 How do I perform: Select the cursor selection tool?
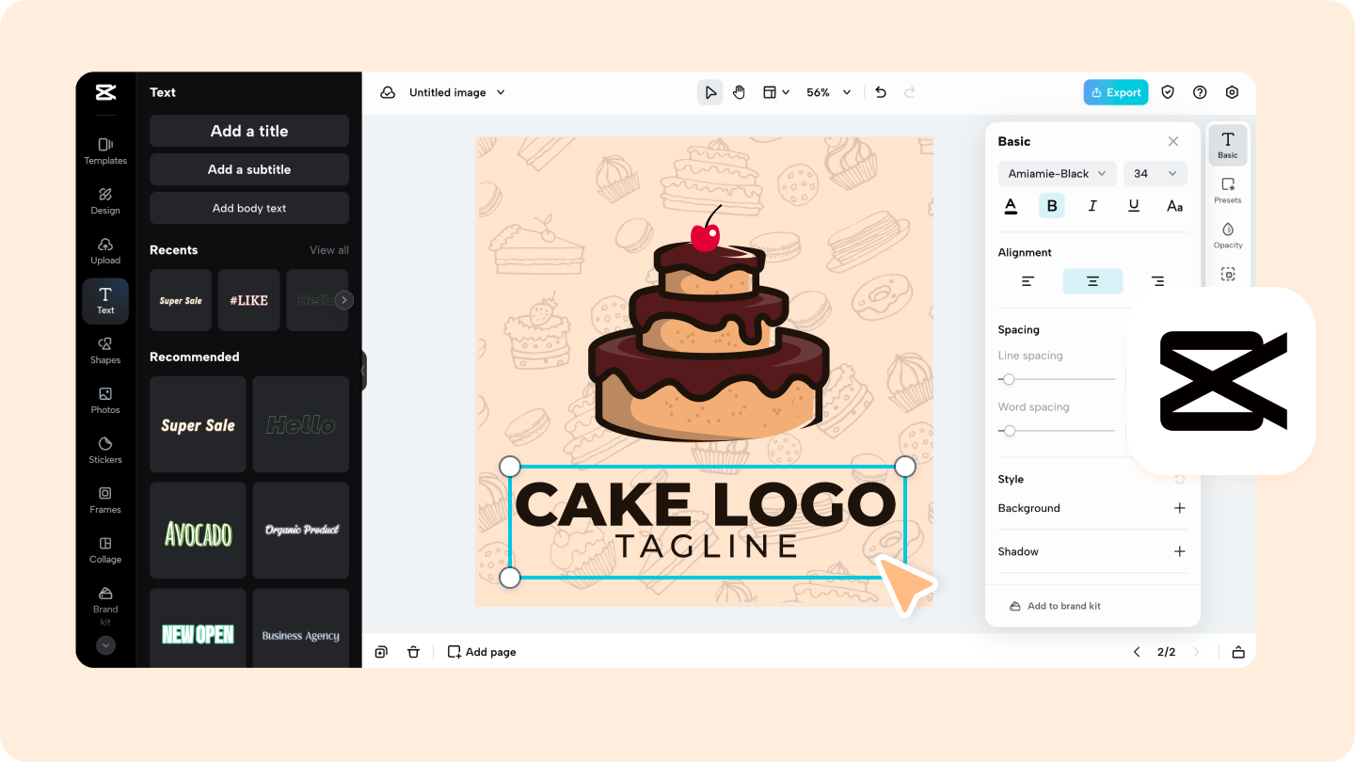(709, 91)
